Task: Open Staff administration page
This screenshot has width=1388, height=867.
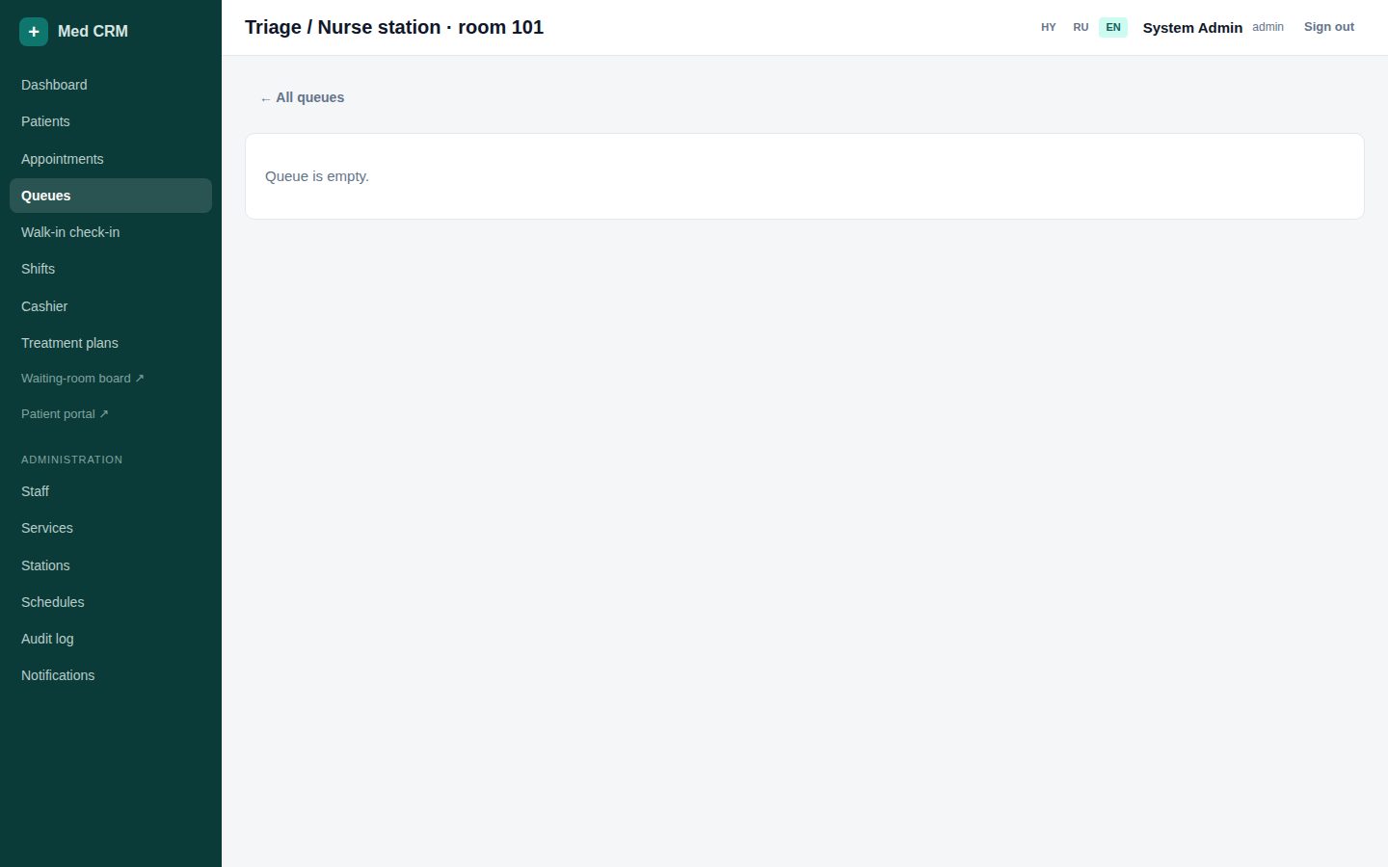Action: pyautogui.click(x=111, y=491)
